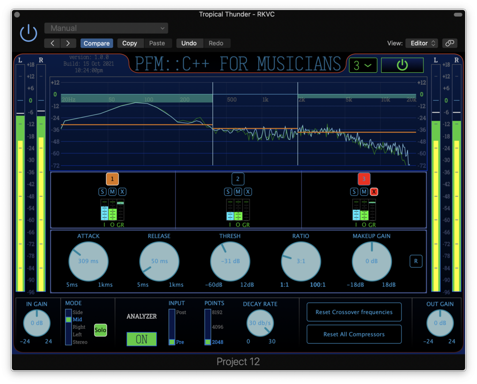Toggle the Analyzer ON button
Viewport: 477px width, 384px height.
click(x=142, y=339)
